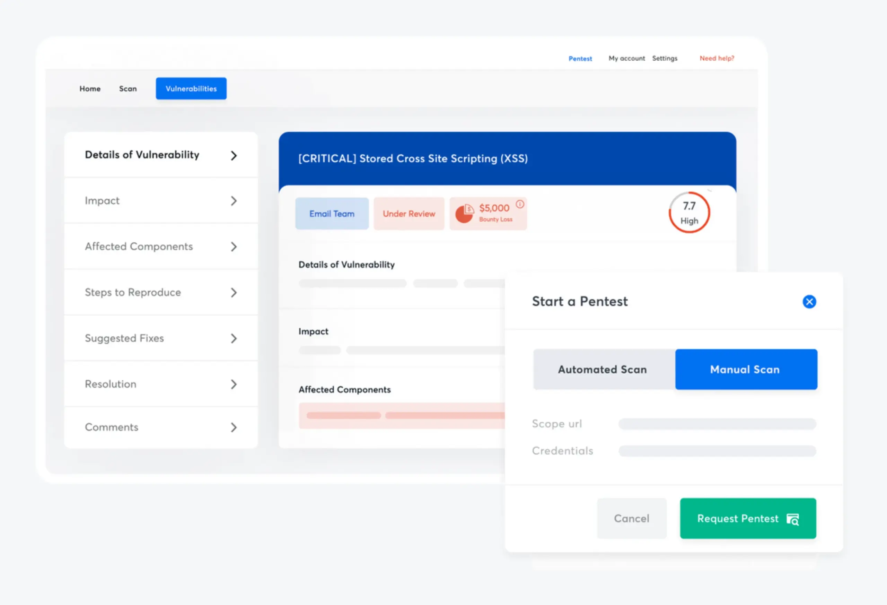Click the Need help? link in top nav
This screenshot has width=887, height=605.
coord(717,59)
